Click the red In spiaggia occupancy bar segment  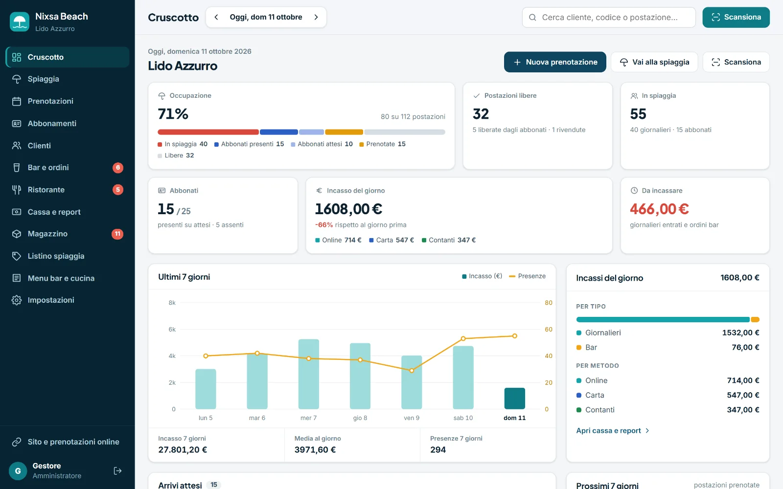[208, 132]
